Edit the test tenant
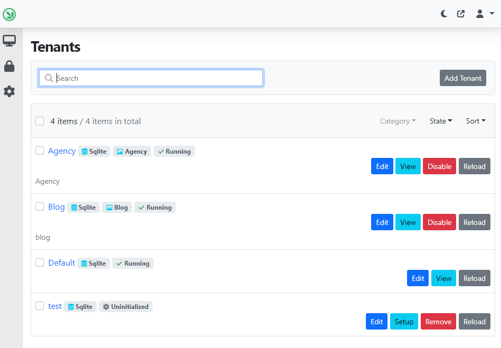 pyautogui.click(x=377, y=322)
